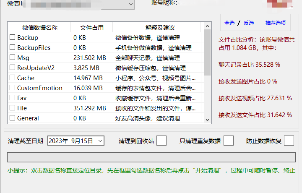Click the data list scrollbar thumb
The width and height of the screenshot is (302, 193).
(208, 52)
